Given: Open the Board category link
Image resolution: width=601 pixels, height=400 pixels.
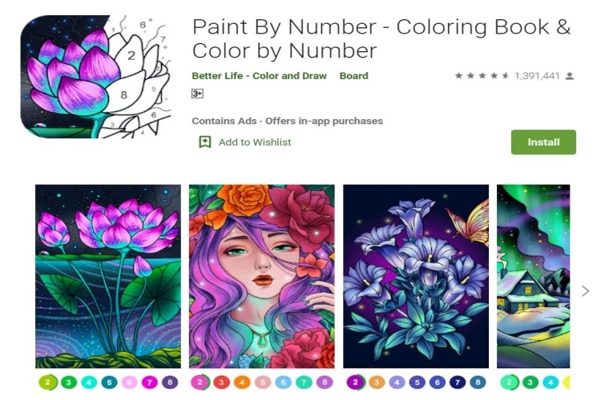Looking at the screenshot, I should click(x=353, y=76).
